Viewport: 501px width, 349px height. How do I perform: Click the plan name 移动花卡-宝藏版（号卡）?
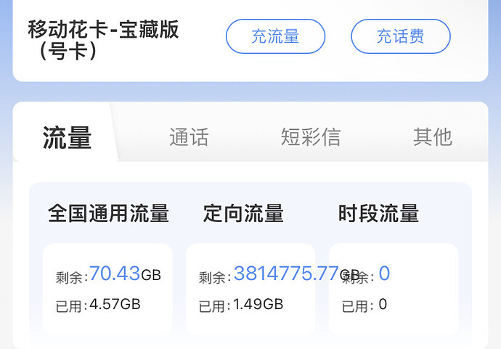click(103, 40)
